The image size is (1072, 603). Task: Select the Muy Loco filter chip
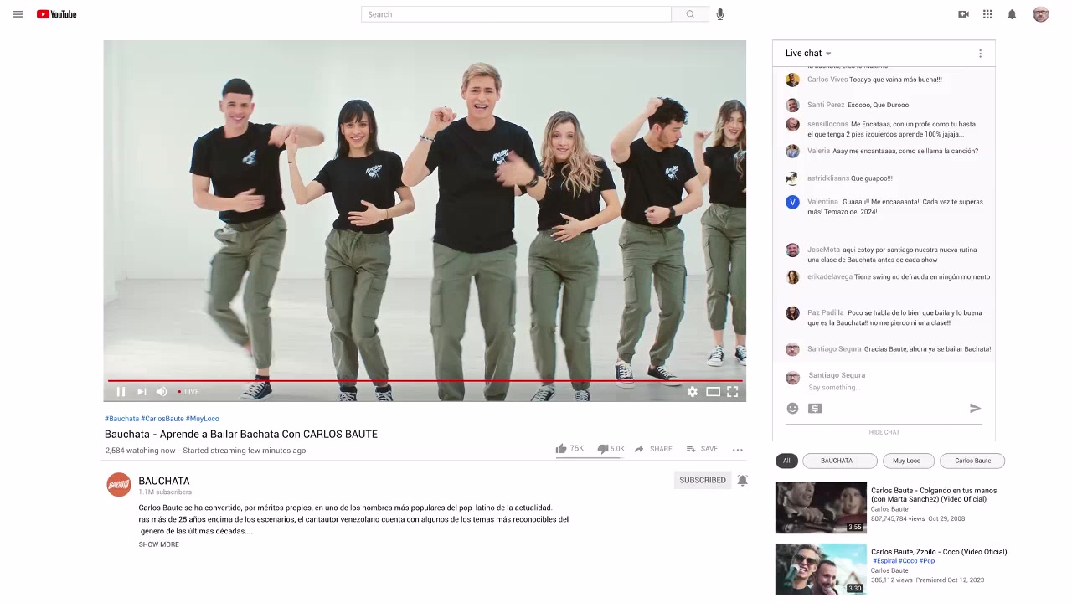(907, 461)
